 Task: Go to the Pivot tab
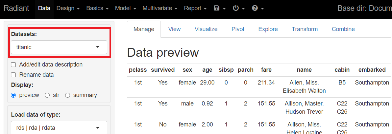click(238, 29)
